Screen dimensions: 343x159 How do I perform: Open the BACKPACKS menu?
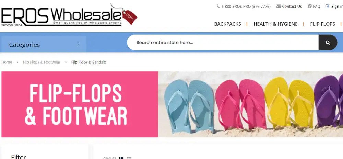coord(227,24)
